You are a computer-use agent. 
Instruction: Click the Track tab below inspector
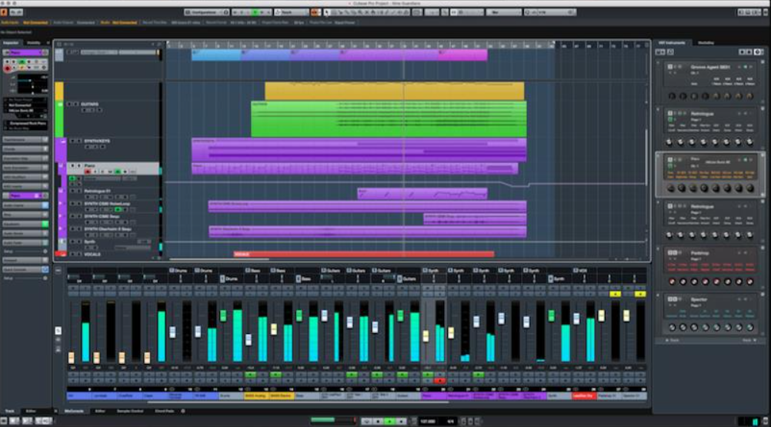tap(10, 412)
